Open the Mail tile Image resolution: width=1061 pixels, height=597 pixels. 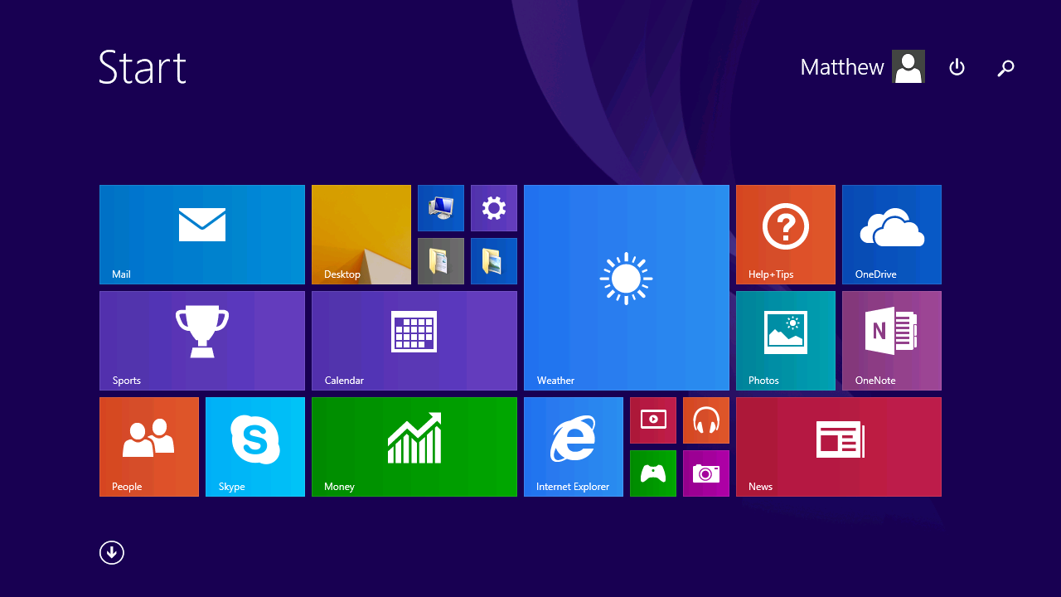pyautogui.click(x=202, y=235)
